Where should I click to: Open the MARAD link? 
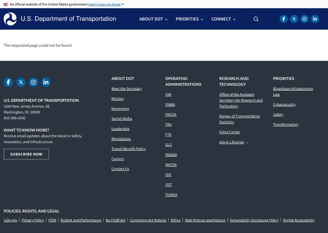[x=171, y=155]
